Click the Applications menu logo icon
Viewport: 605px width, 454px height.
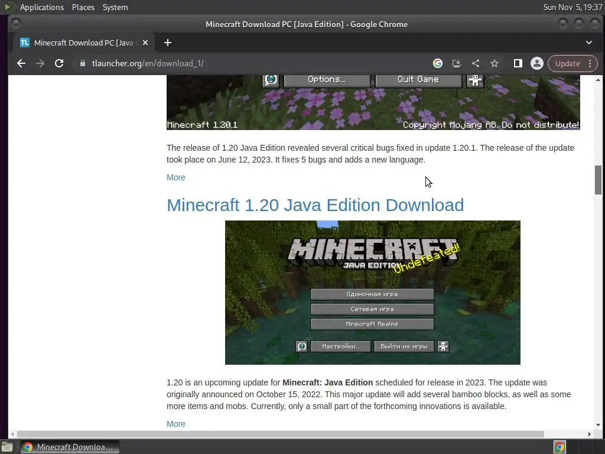(x=9, y=7)
